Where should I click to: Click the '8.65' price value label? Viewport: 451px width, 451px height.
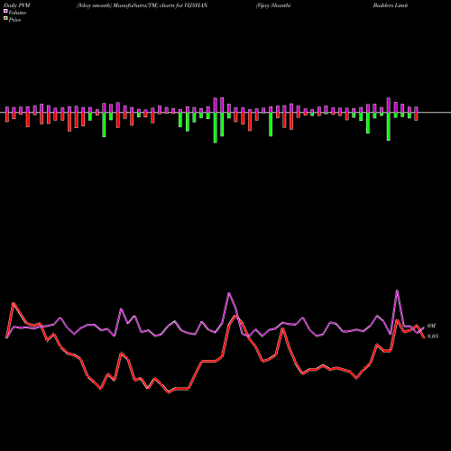pos(433,336)
